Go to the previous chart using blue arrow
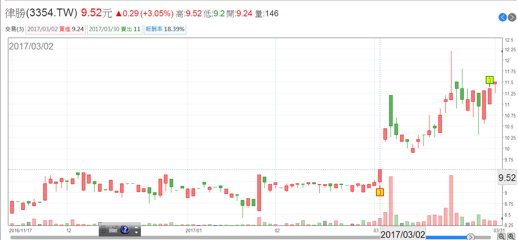The image size is (518, 240). point(503,17)
